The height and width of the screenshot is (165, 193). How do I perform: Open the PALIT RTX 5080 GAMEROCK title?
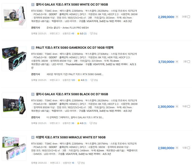[x=75, y=48]
